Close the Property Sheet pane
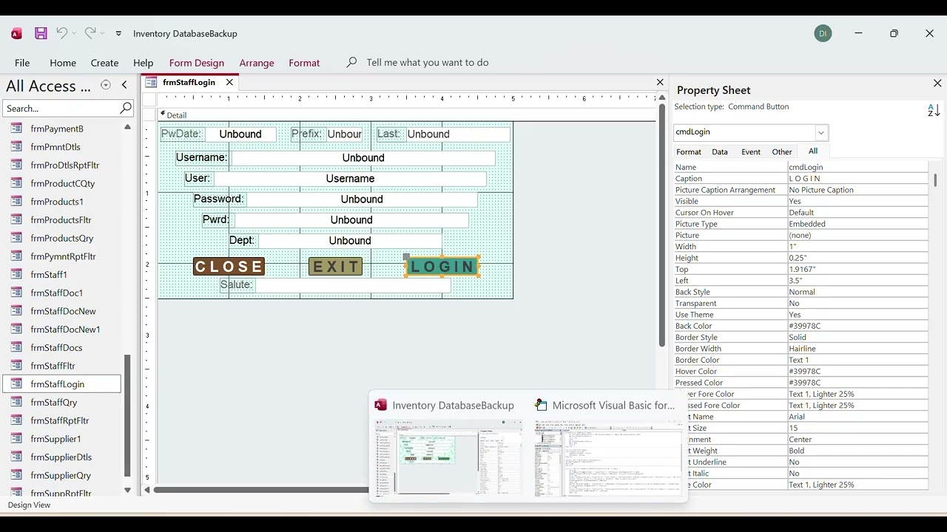 pos(937,83)
